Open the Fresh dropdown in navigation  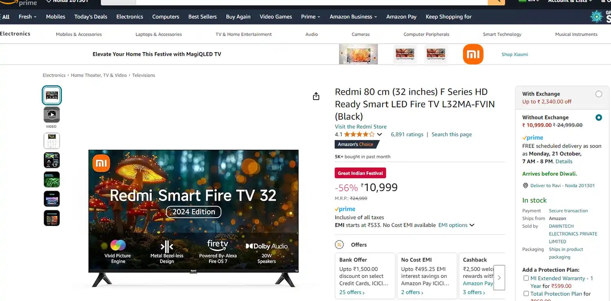tap(28, 17)
